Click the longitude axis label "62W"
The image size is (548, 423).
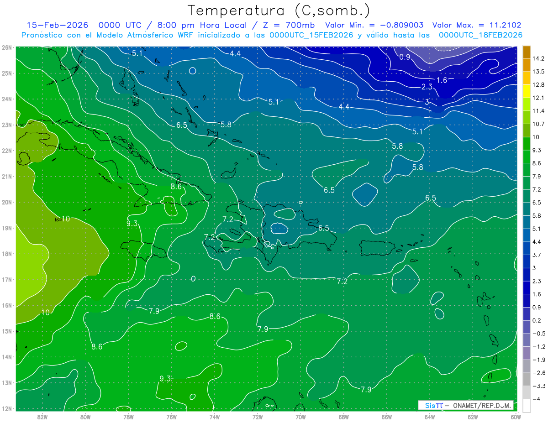coord(473,417)
